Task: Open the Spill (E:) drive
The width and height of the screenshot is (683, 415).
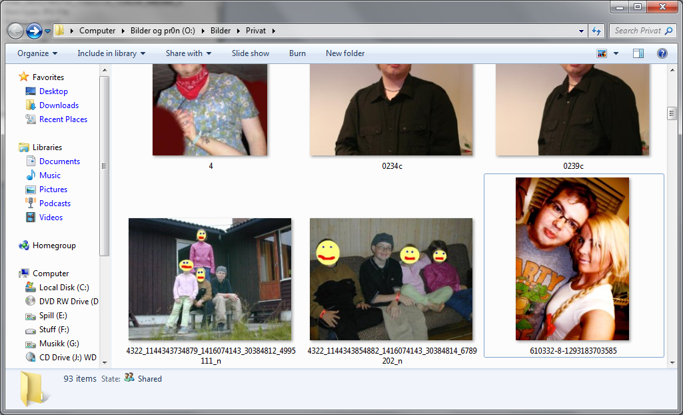Action: (53, 315)
